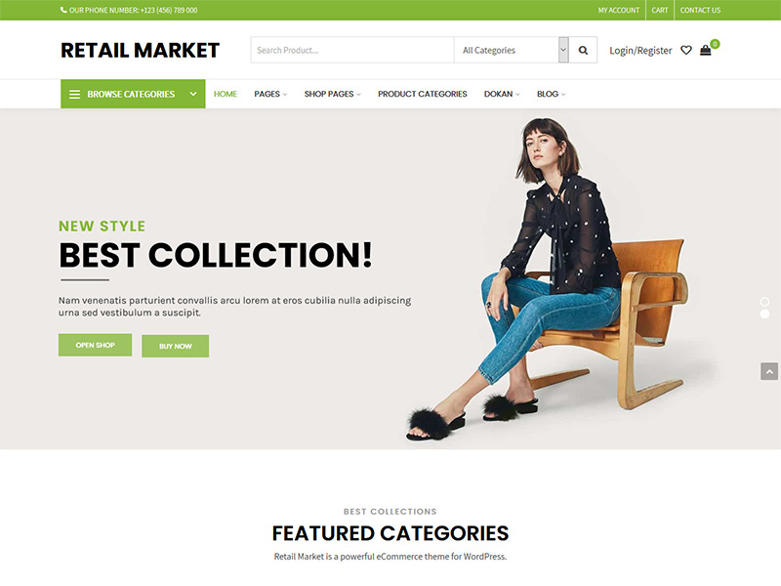The image size is (781, 586).
Task: Open the wishlist heart icon
Action: click(686, 51)
